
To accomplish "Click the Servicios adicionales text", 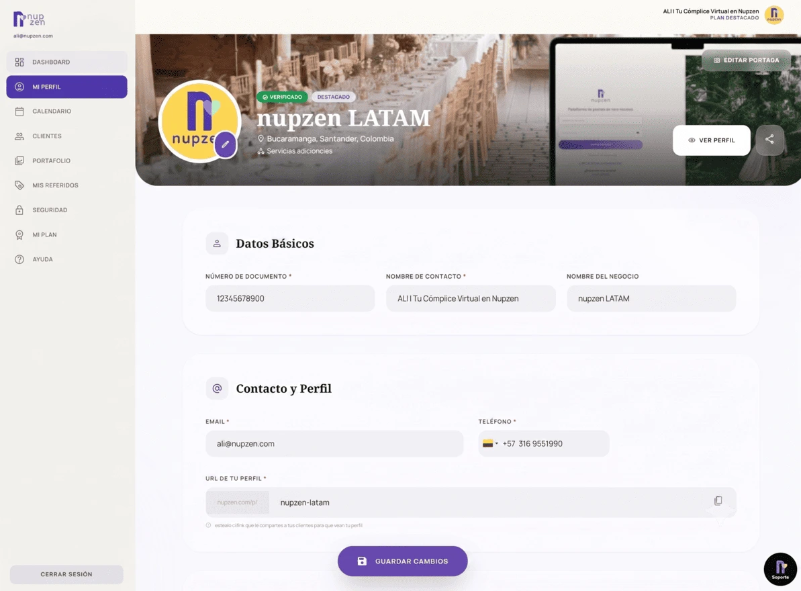I will tap(299, 151).
